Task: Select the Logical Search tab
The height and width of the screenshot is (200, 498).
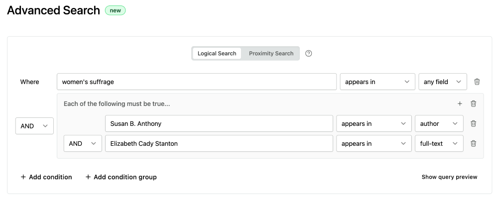Action: pyautogui.click(x=217, y=54)
